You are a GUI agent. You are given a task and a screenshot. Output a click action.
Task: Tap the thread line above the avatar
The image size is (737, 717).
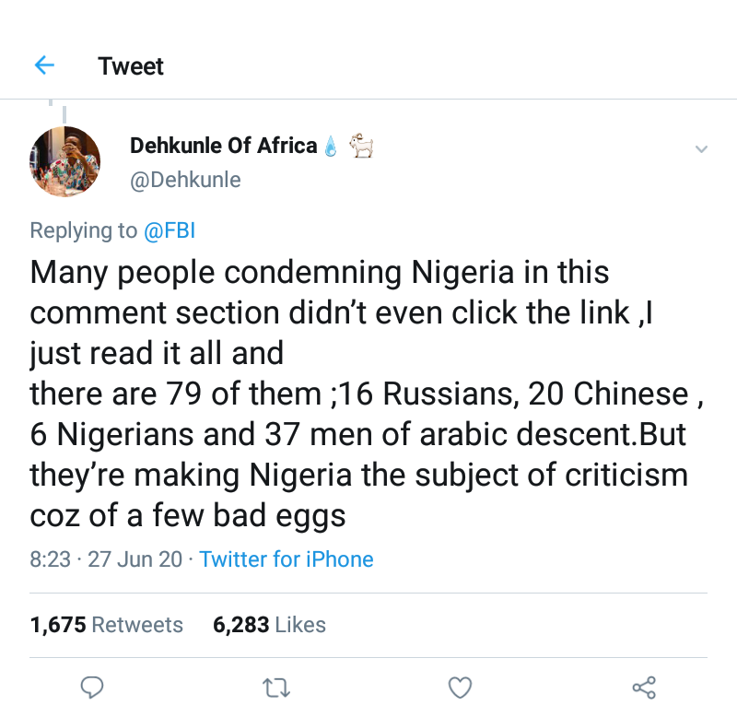pyautogui.click(x=64, y=112)
